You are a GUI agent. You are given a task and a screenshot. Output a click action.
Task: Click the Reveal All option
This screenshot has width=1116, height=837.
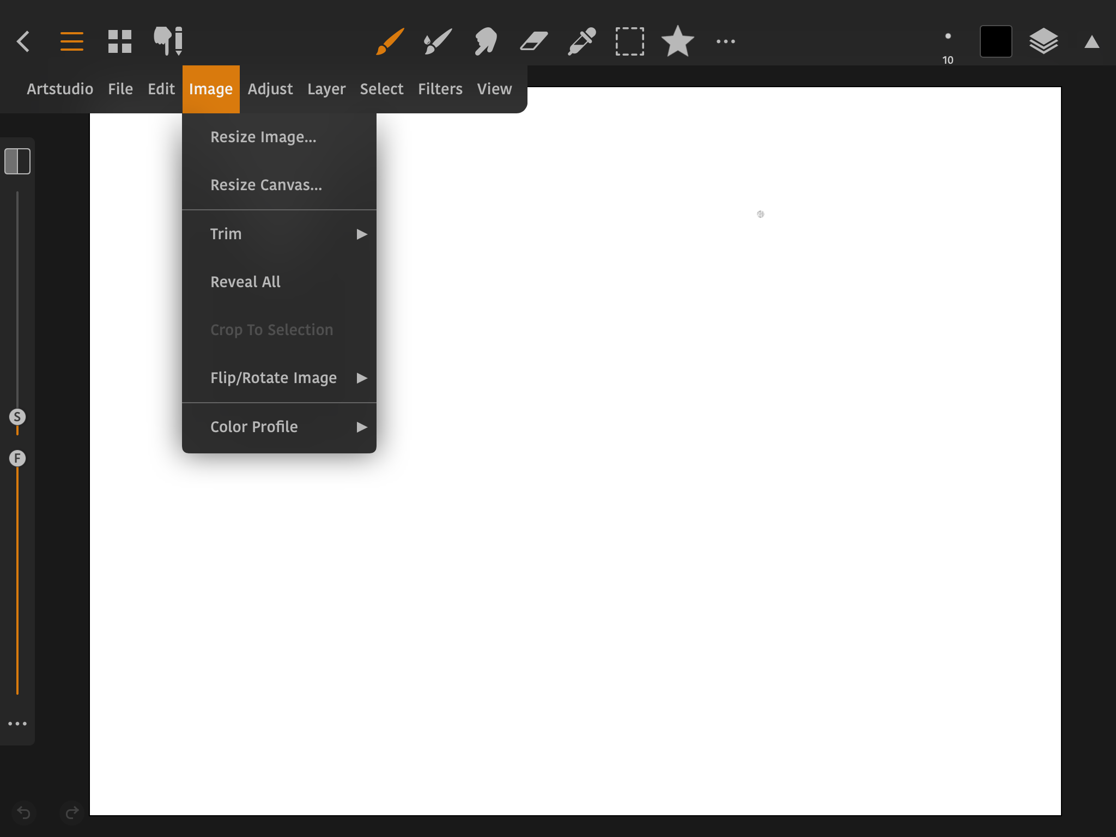[246, 282]
